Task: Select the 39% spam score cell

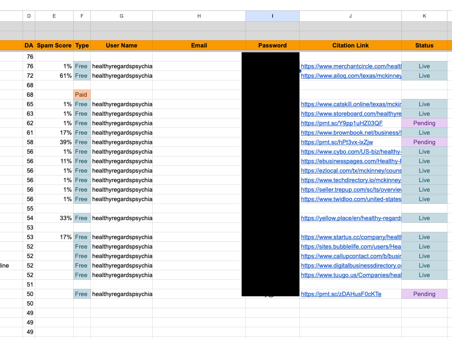Action: pos(54,142)
